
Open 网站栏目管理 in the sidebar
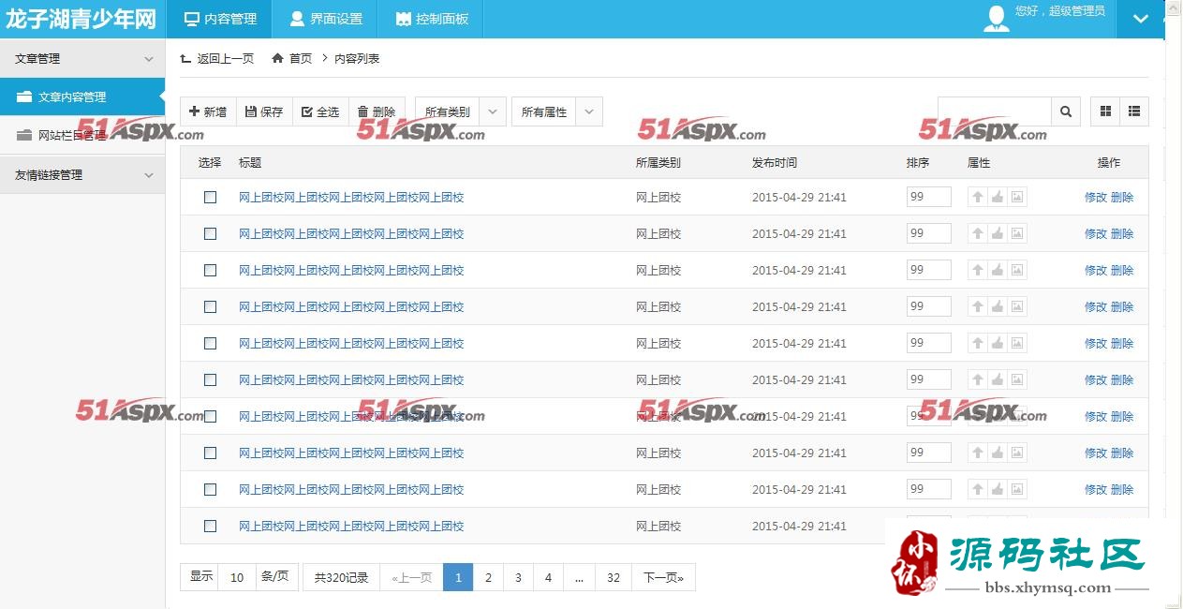[82, 135]
